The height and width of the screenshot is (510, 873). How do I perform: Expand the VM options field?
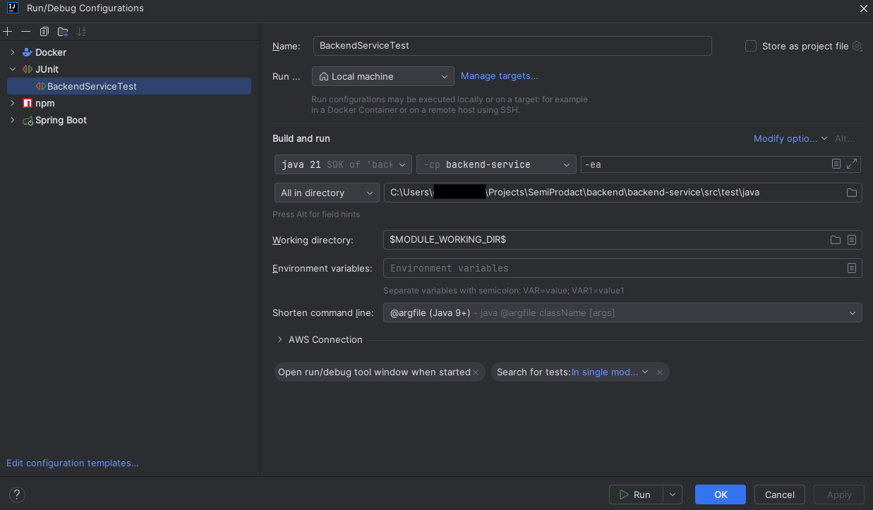coord(852,164)
